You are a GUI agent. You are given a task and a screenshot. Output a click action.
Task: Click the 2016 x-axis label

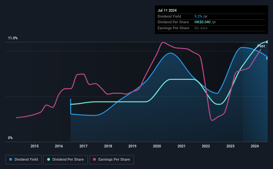[x=59, y=146]
